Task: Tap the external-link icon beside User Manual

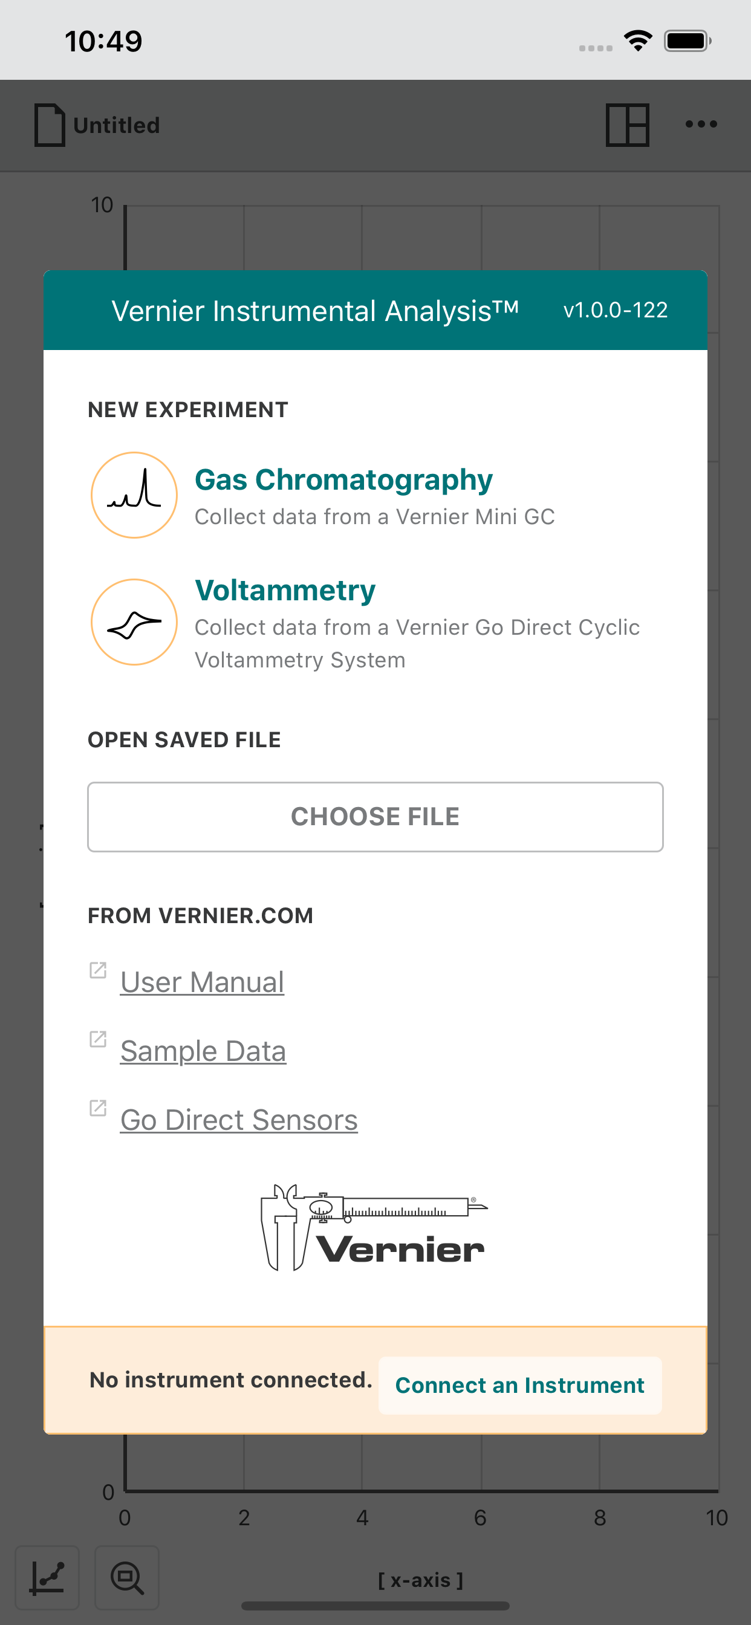Action: point(98,970)
